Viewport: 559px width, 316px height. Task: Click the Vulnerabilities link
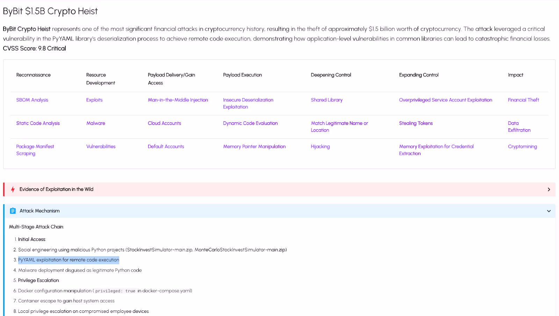101,147
